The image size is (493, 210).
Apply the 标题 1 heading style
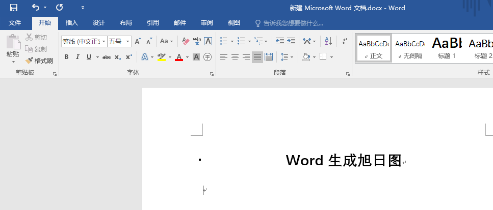coord(447,48)
